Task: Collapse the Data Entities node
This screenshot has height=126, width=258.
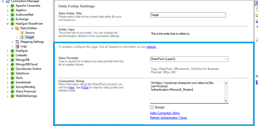Action: 12,28
